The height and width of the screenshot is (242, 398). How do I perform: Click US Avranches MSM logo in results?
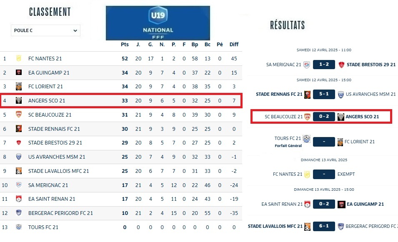click(341, 94)
